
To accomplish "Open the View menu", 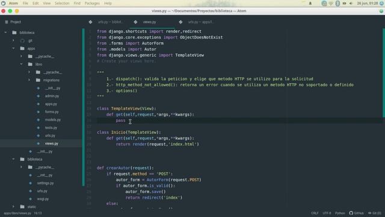I will (x=47, y=3).
